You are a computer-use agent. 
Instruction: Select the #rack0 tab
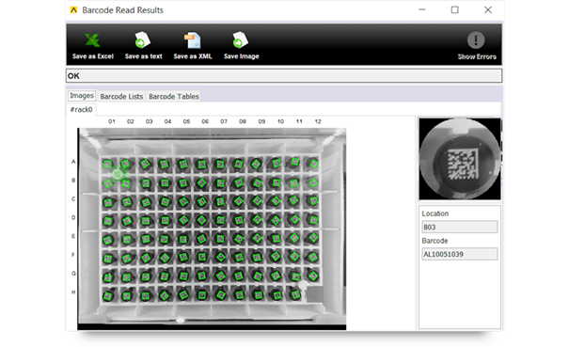click(x=81, y=110)
